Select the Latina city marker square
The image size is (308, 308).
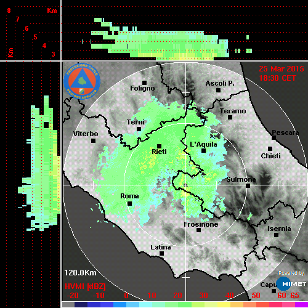[161, 254]
